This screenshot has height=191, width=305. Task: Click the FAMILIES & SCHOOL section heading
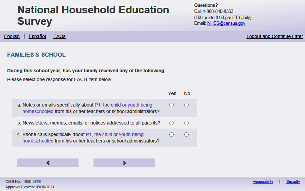tap(36, 55)
